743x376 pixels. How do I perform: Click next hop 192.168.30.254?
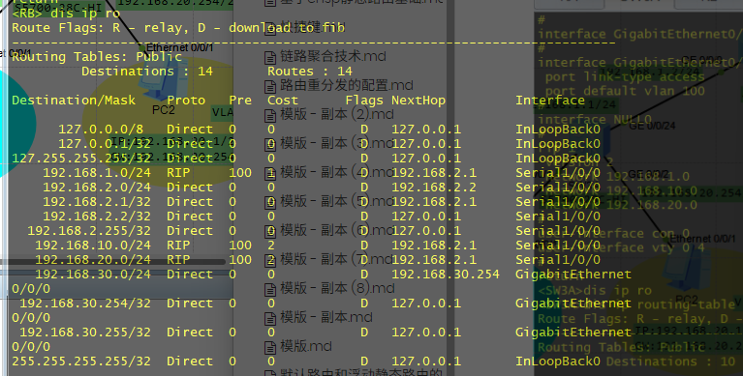pyautogui.click(x=446, y=274)
